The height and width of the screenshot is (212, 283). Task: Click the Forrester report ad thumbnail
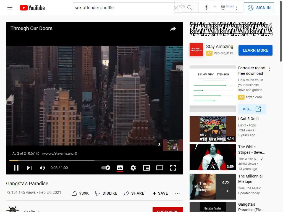coord(213,89)
